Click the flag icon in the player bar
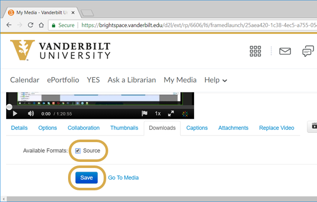 point(144,114)
